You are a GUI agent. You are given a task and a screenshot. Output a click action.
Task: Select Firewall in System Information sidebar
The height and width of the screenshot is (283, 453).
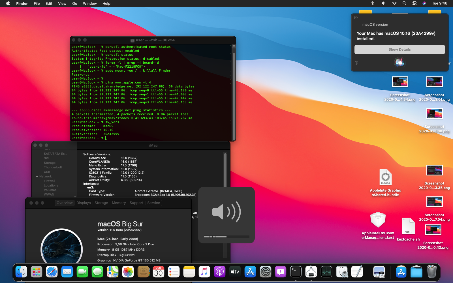49,181
